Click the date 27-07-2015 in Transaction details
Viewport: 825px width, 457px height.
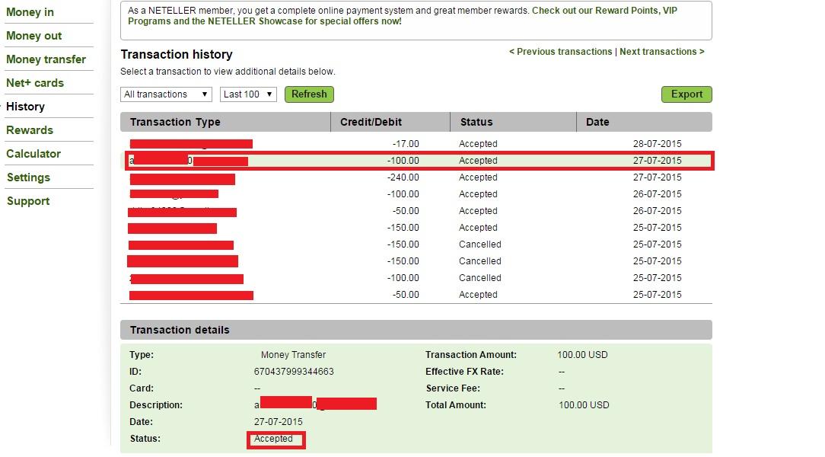click(x=279, y=422)
